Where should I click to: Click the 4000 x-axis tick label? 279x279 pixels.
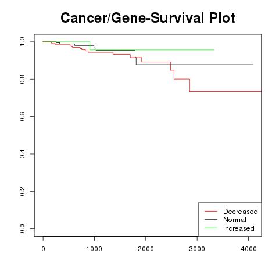[x=249, y=249]
